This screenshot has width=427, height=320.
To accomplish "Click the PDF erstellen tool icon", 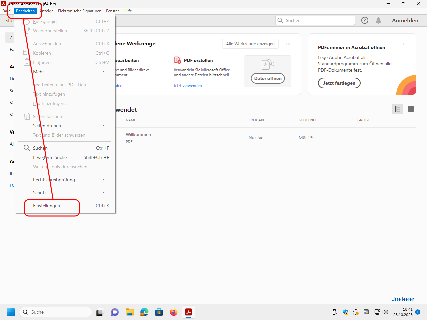I will 177,60.
